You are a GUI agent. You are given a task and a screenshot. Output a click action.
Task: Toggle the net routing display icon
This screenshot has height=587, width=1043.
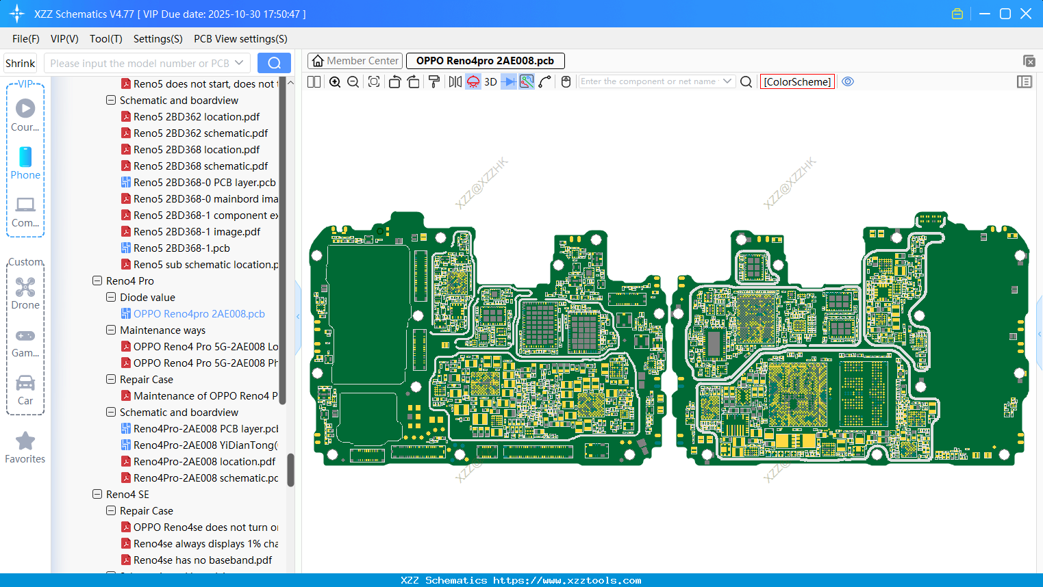tap(527, 82)
